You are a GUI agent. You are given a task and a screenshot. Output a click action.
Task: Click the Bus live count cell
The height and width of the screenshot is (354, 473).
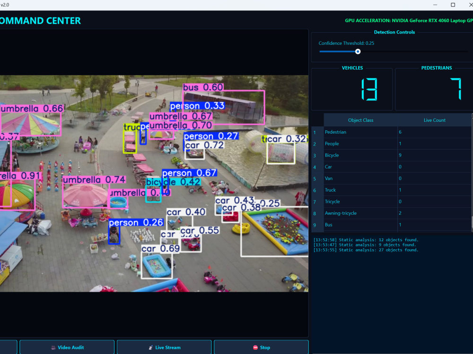point(434,225)
